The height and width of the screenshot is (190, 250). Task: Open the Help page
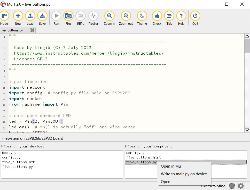pyautogui.click(x=181, y=16)
